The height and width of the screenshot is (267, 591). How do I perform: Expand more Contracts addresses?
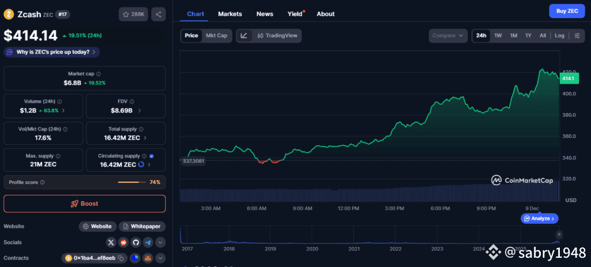[160, 258]
